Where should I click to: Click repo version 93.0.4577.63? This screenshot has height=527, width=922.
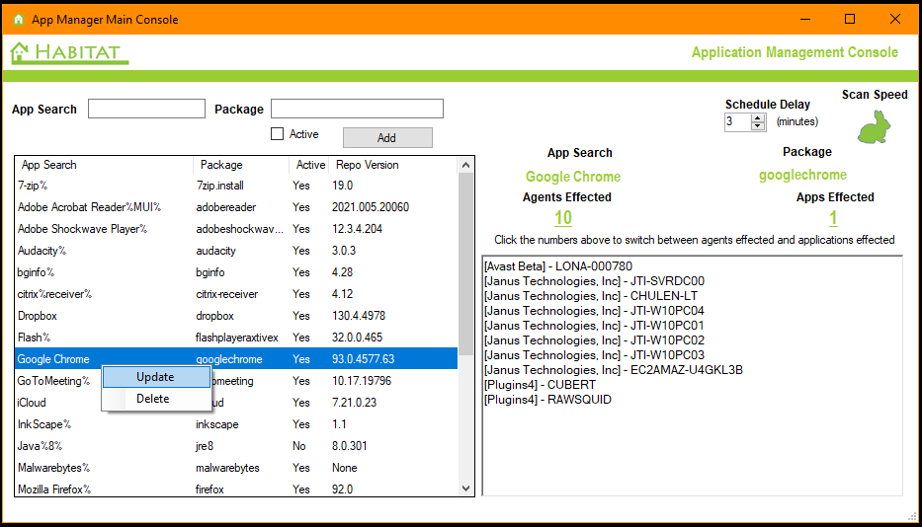pyautogui.click(x=363, y=359)
